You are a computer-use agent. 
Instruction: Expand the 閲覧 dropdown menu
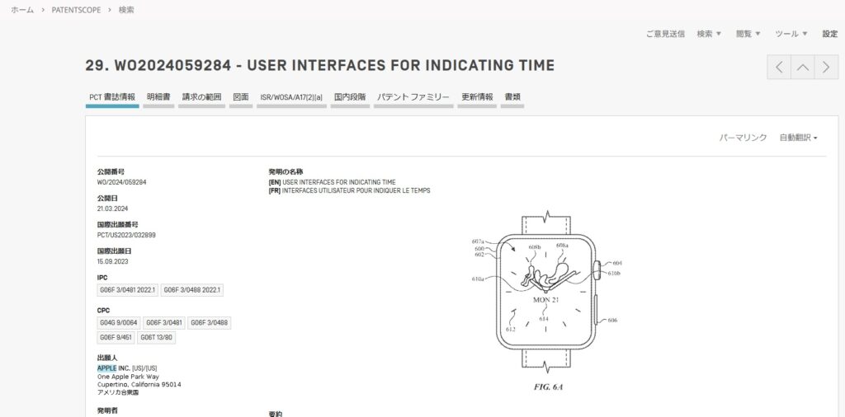(748, 34)
